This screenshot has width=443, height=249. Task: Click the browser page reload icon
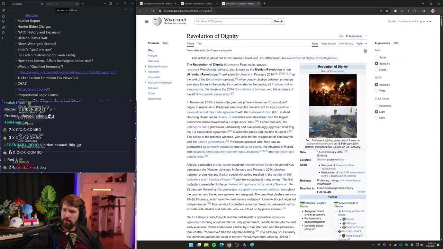(153, 11)
